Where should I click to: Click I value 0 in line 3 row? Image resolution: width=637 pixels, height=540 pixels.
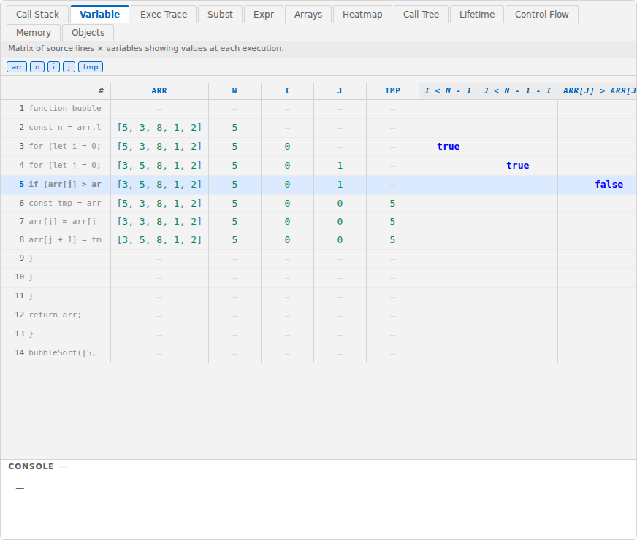pyautogui.click(x=287, y=147)
